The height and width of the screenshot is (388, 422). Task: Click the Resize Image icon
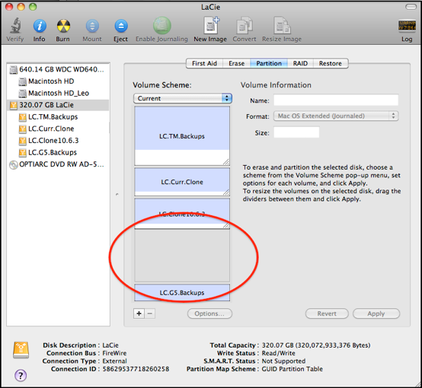coord(282,26)
